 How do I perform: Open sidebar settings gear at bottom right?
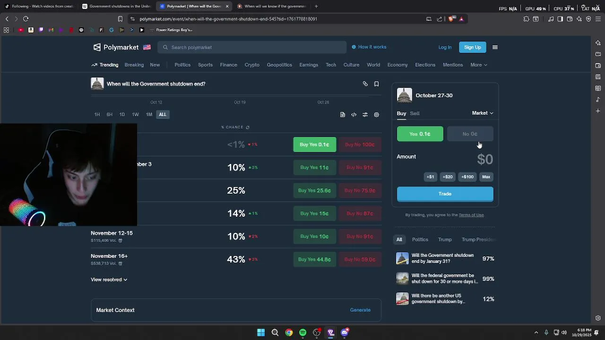pos(598,318)
